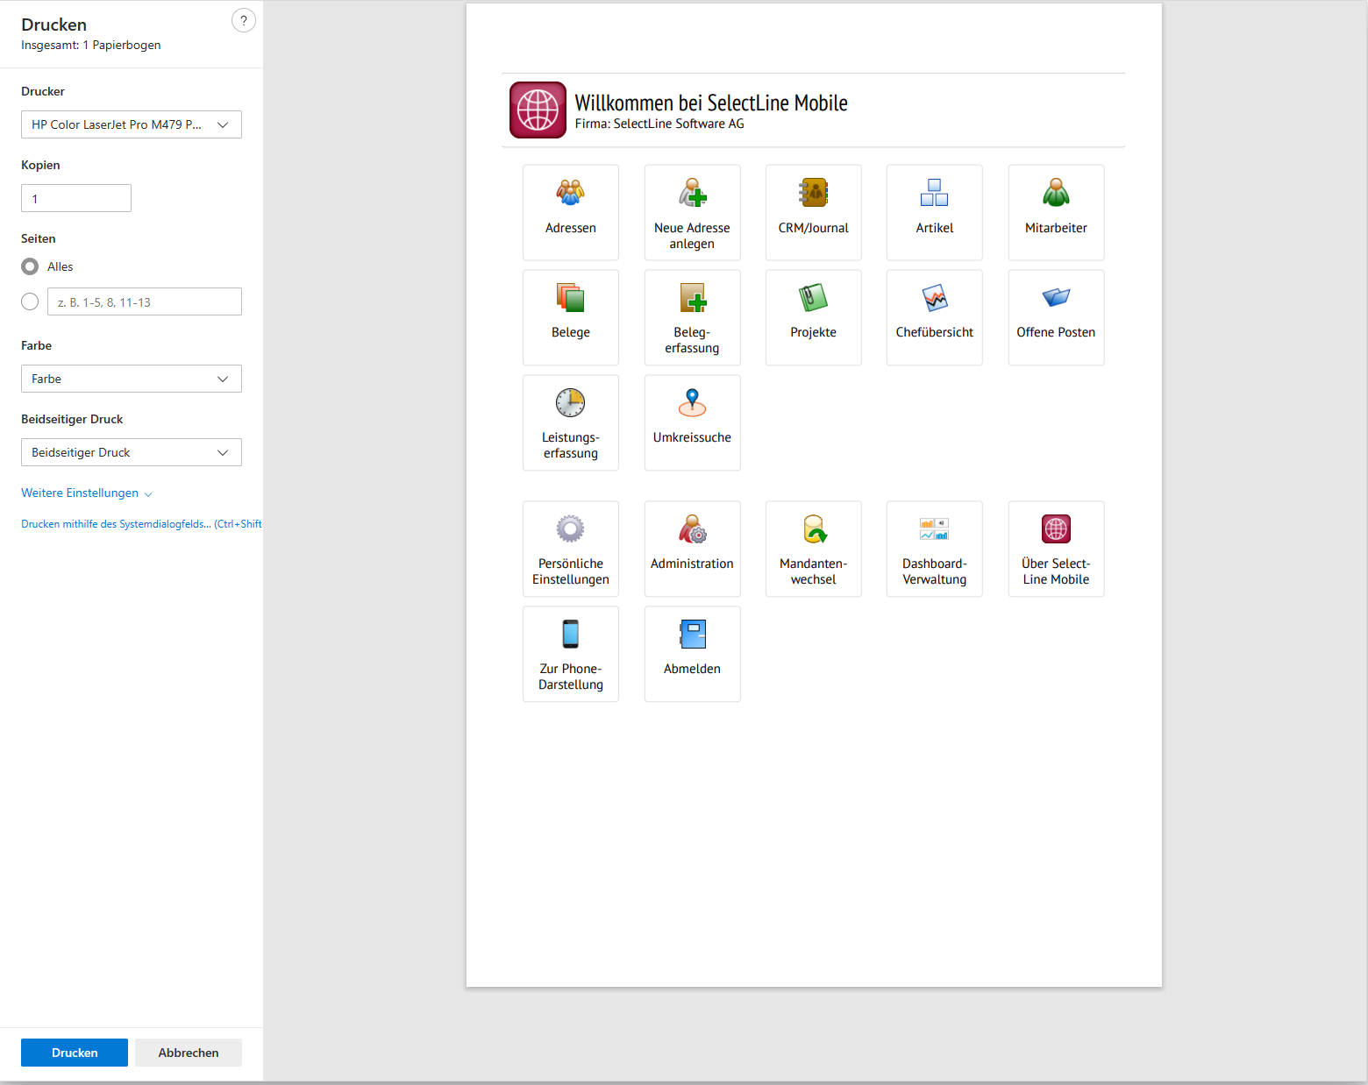Open the Leistungserfassung clock icon
1368x1085 pixels.
point(570,403)
